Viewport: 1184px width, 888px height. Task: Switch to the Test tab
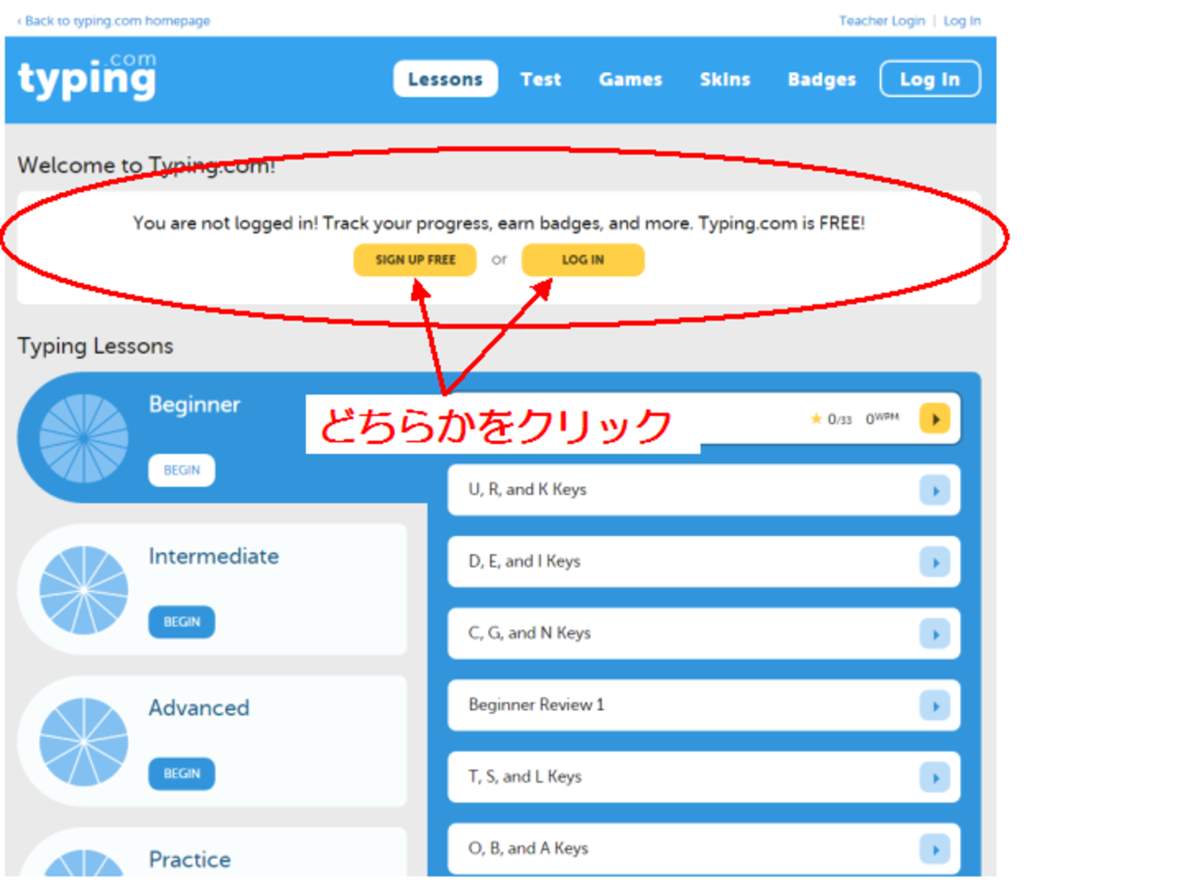point(541,79)
